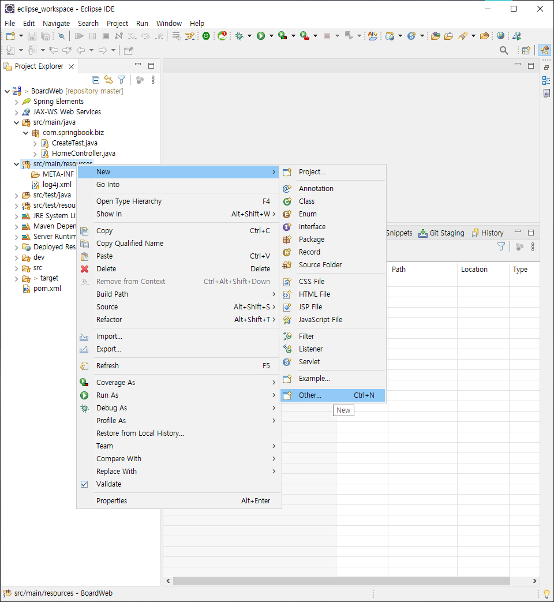Click Refresh in the context menu
554x602 pixels.
pyautogui.click(x=179, y=366)
